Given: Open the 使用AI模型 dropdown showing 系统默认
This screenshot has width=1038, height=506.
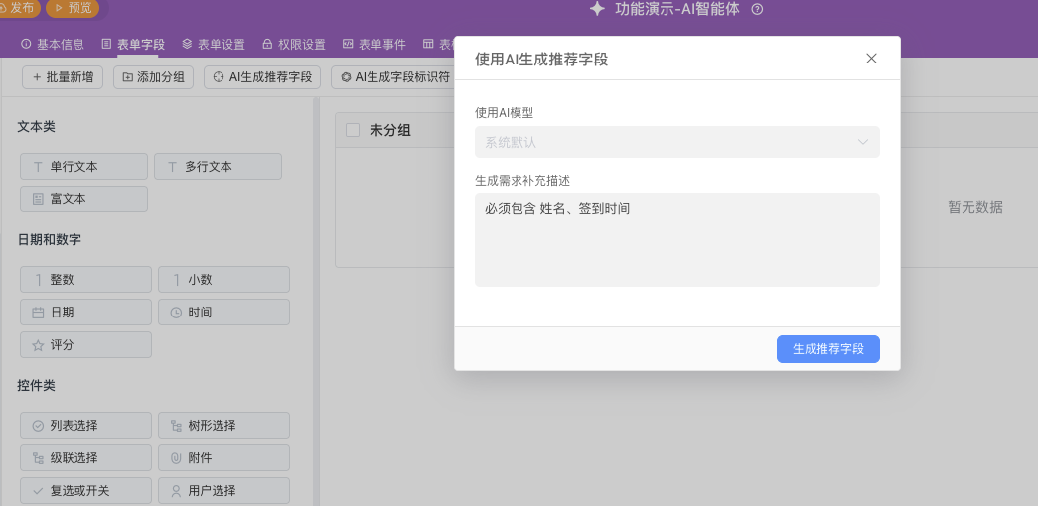Looking at the screenshot, I should tap(677, 142).
